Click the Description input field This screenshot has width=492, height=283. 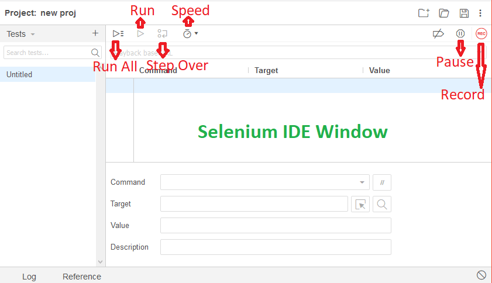click(x=276, y=247)
